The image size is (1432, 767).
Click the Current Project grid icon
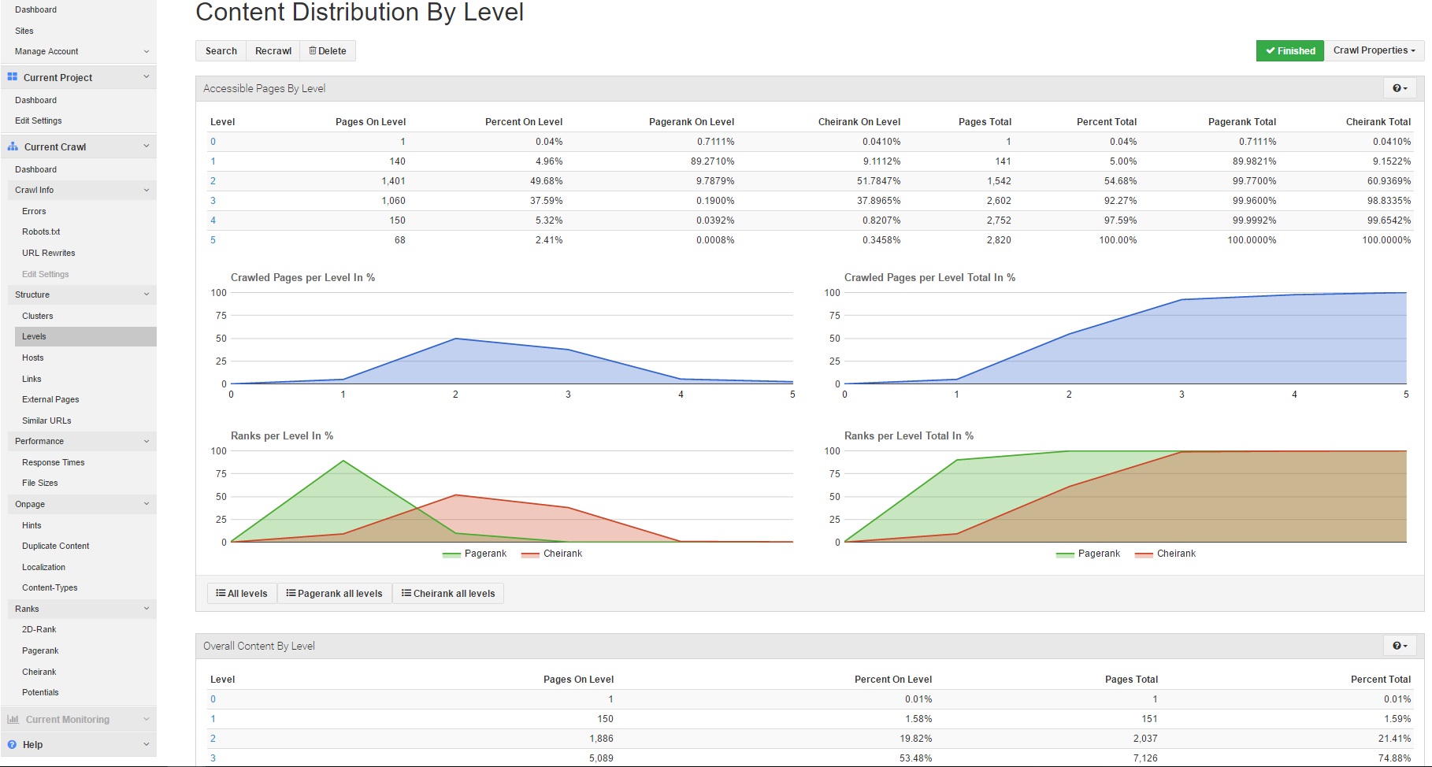click(x=13, y=77)
